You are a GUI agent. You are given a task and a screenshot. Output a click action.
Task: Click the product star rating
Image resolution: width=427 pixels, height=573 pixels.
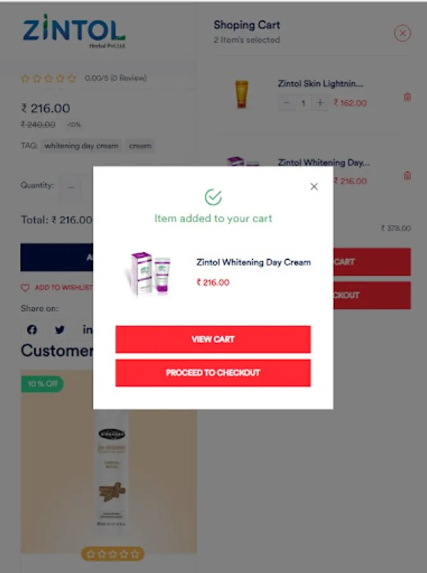pos(48,78)
